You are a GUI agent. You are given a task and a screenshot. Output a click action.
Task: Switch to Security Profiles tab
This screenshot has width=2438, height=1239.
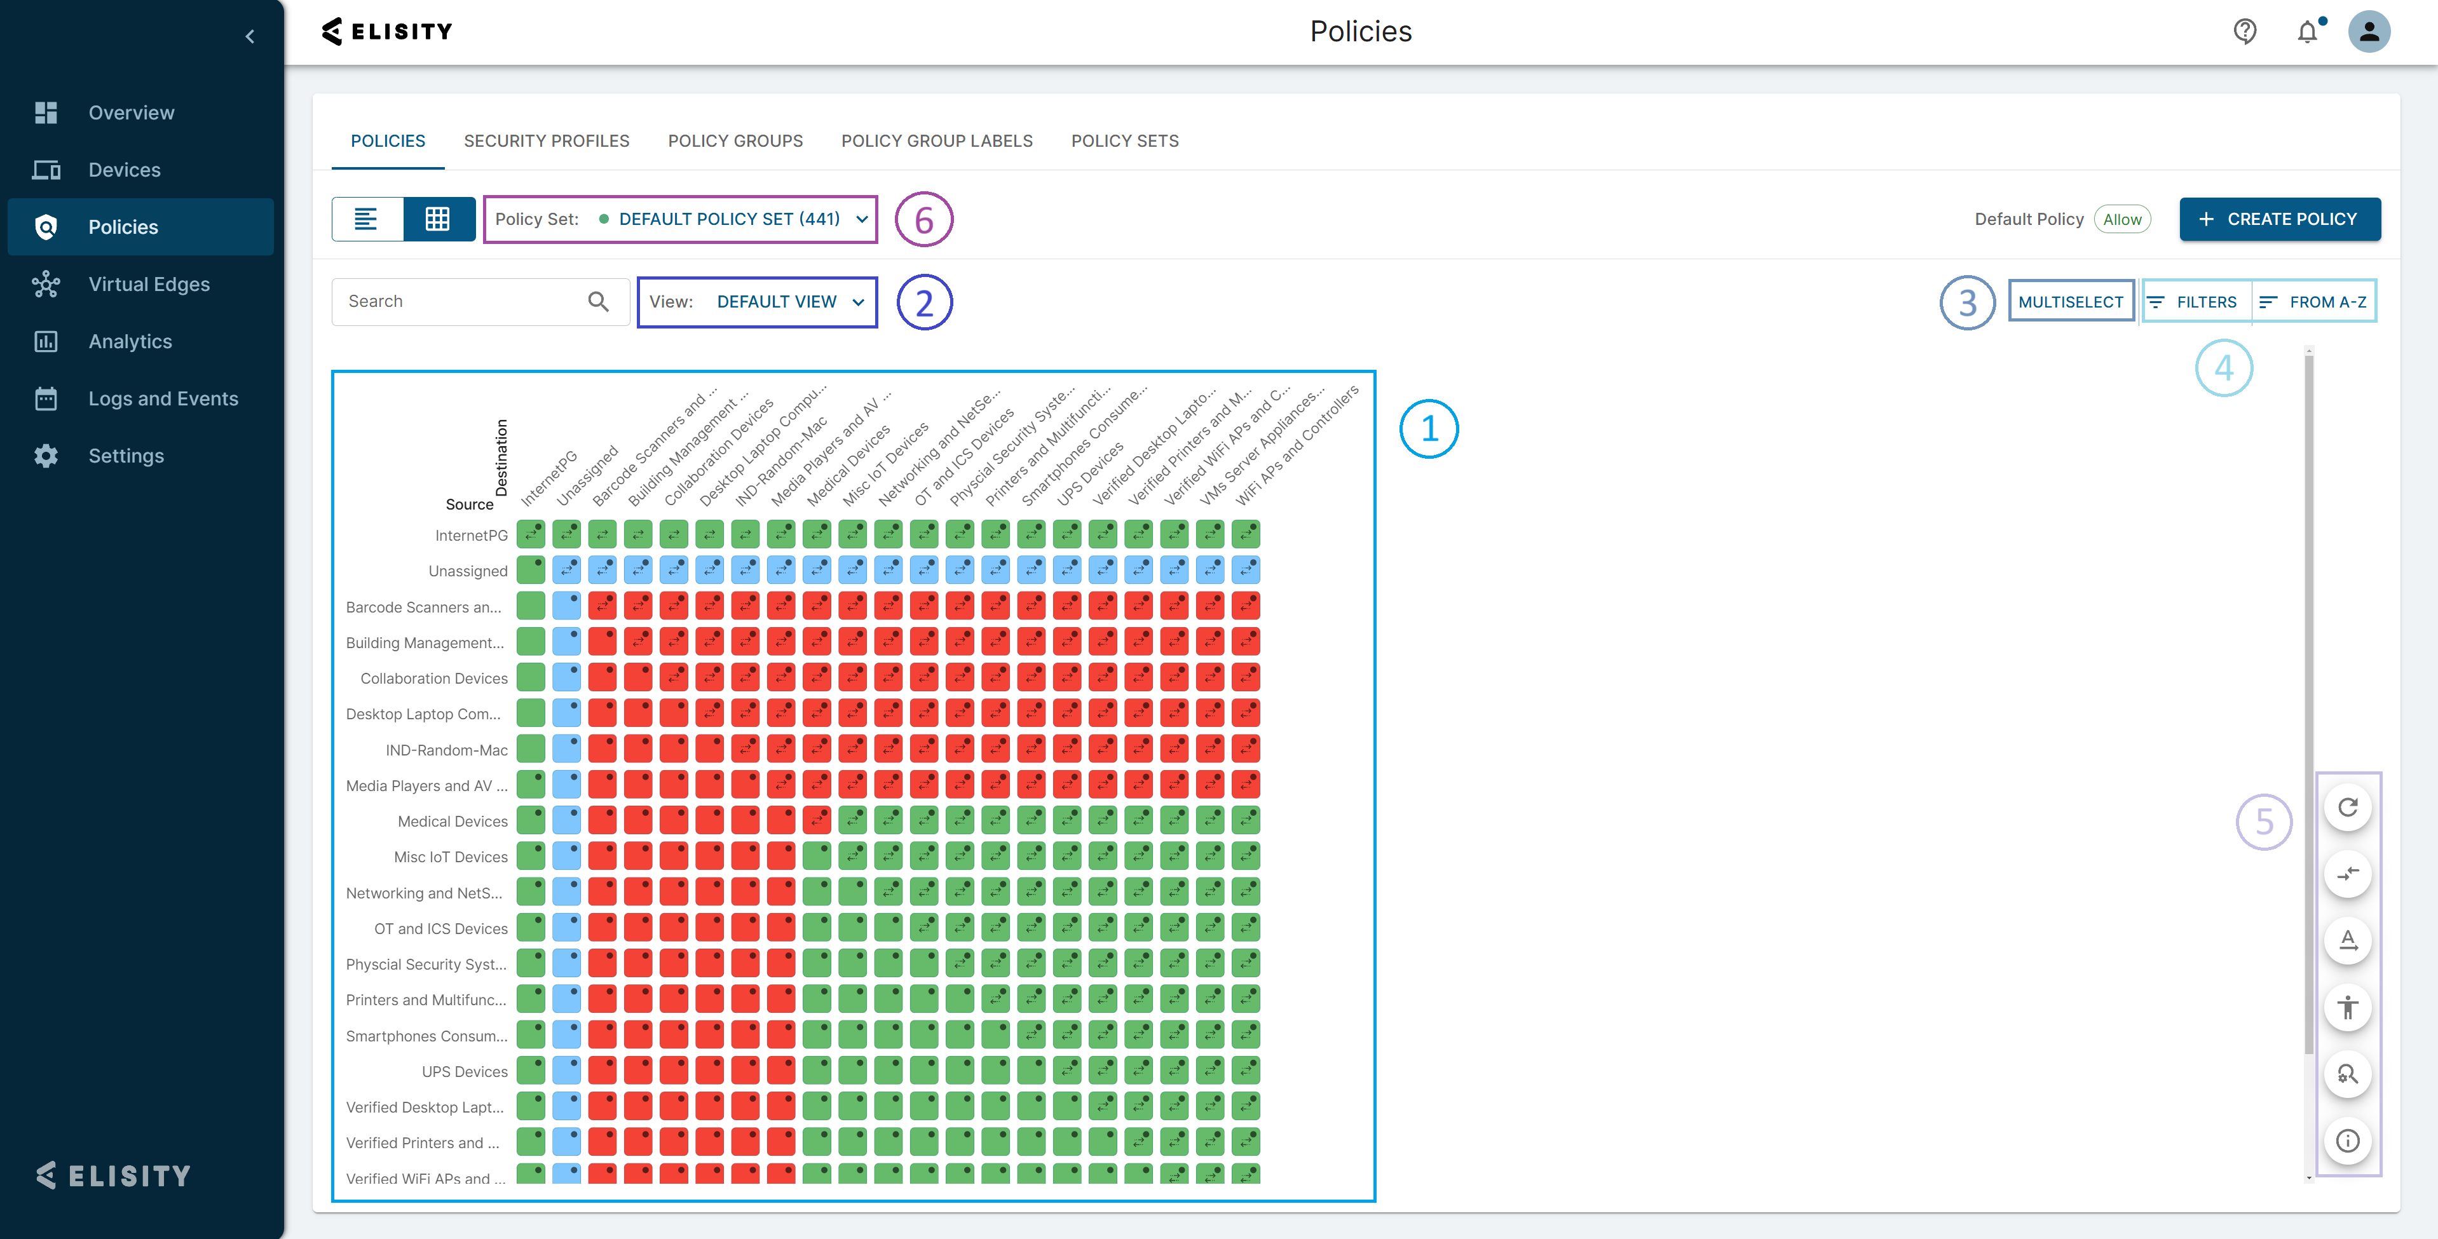tap(546, 141)
